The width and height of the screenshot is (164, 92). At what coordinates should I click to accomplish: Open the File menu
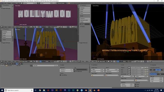[x=5, y=3]
